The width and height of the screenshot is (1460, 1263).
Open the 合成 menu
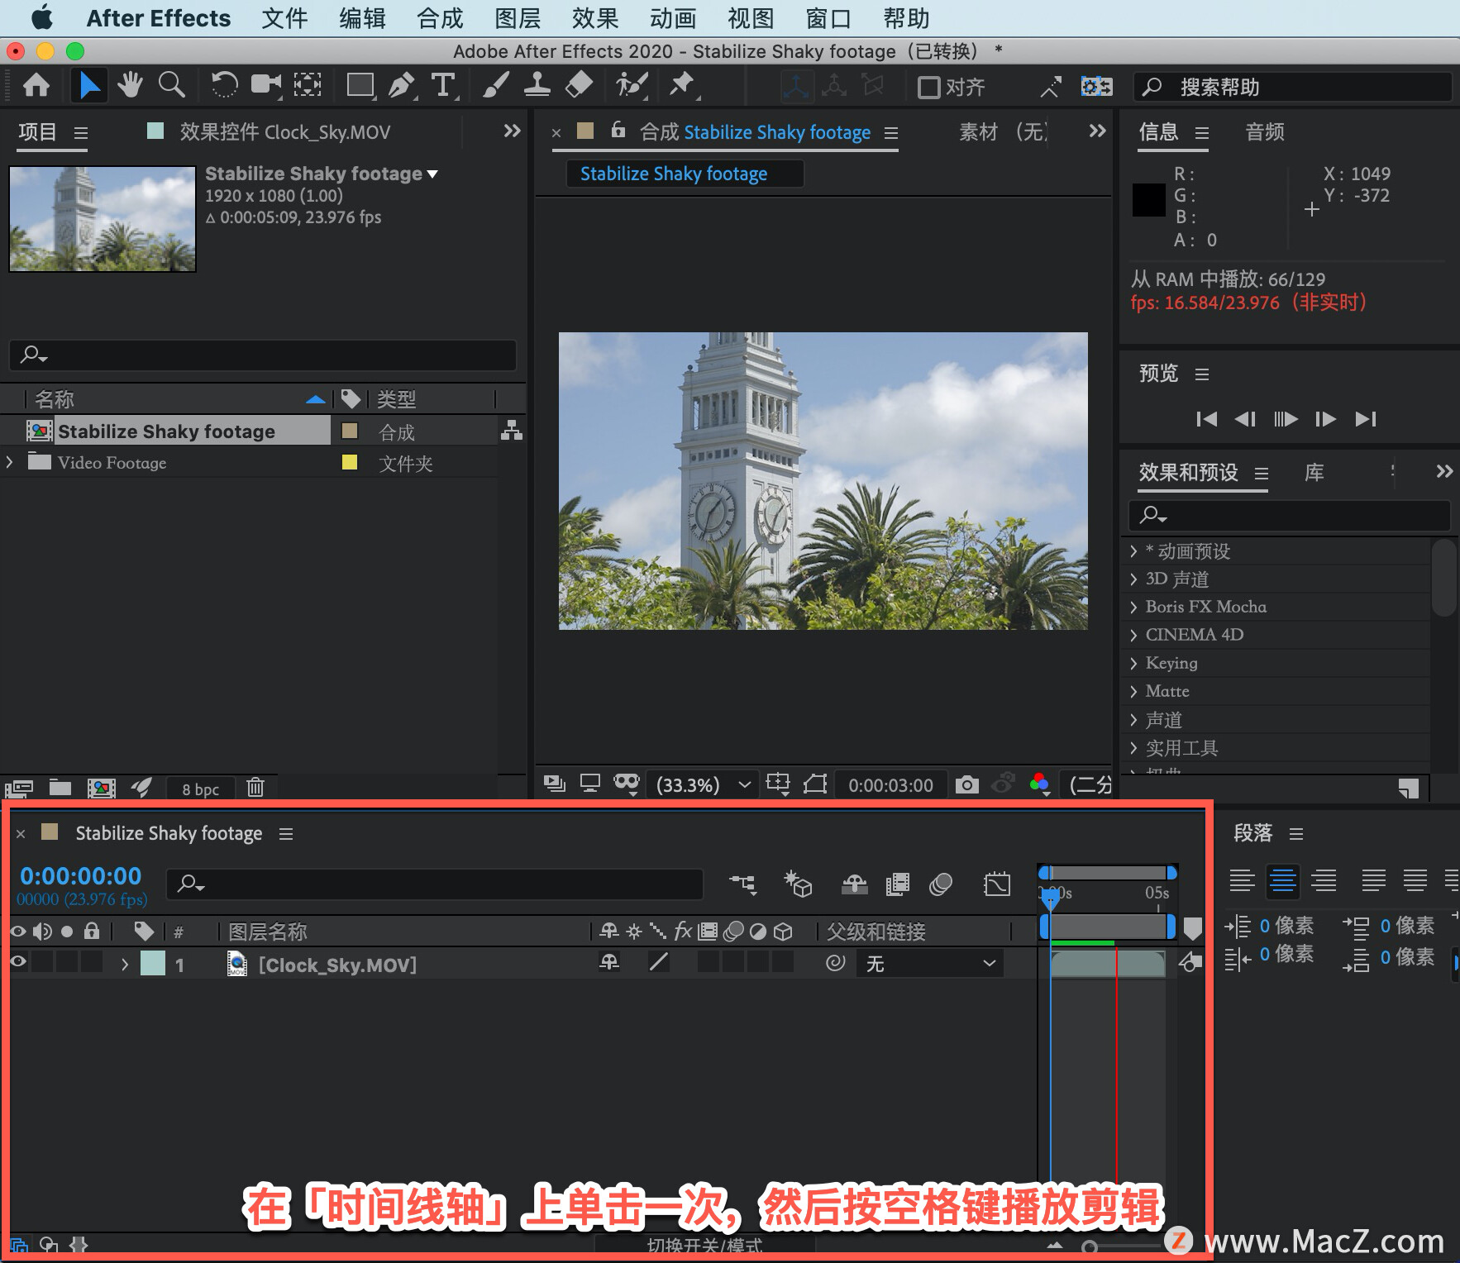440,18
